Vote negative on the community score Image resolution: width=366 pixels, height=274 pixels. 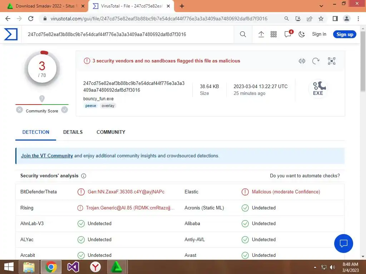pyautogui.click(x=19, y=110)
